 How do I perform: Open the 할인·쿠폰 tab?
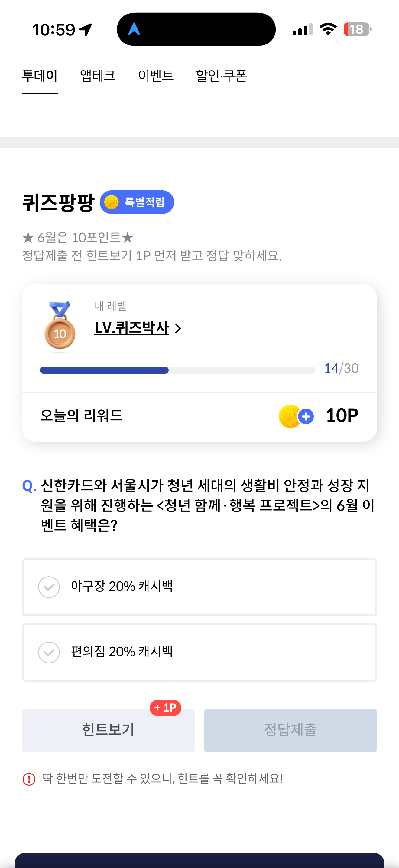coord(221,75)
